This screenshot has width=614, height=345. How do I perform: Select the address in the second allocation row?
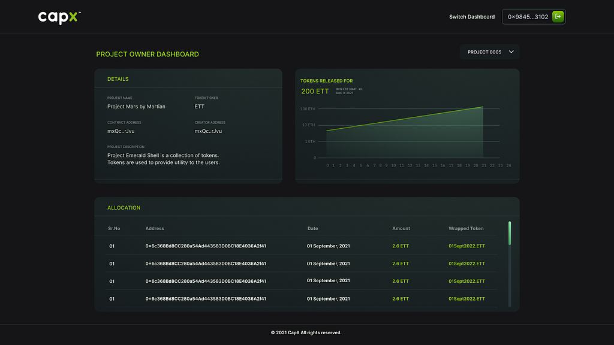click(x=206, y=264)
